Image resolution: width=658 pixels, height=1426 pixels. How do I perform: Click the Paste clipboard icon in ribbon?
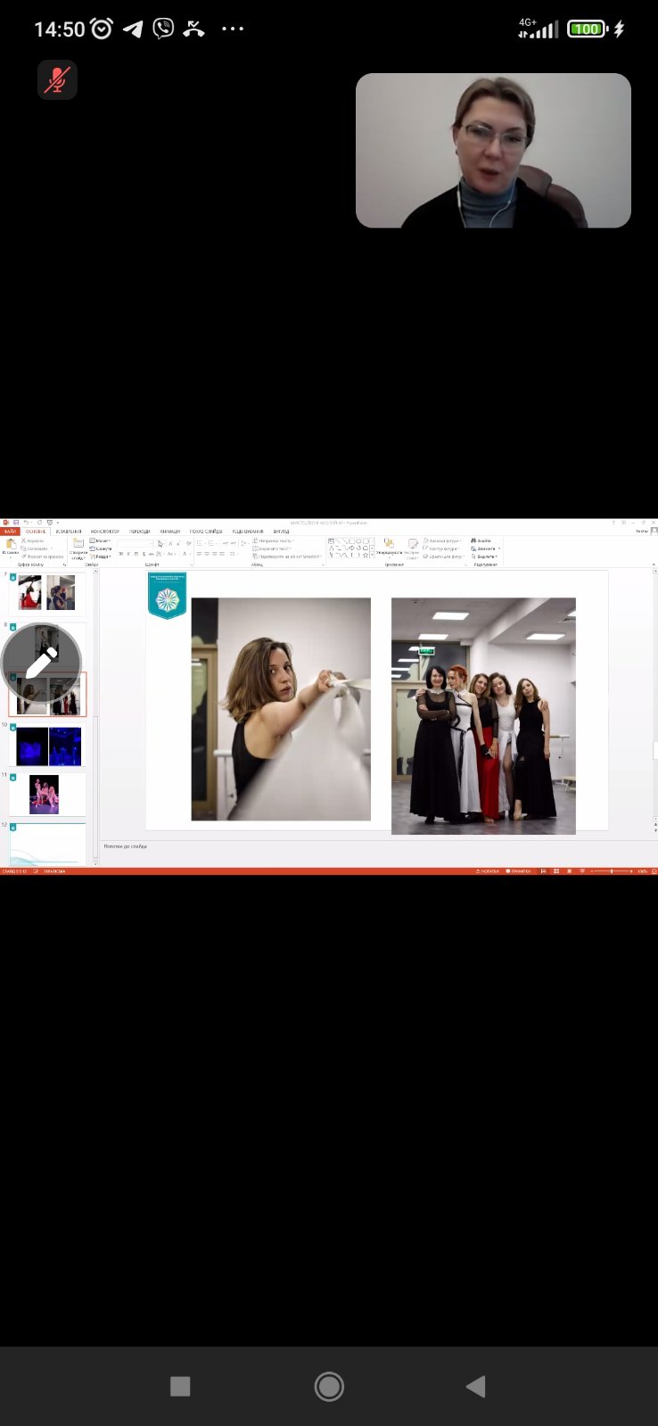point(11,546)
